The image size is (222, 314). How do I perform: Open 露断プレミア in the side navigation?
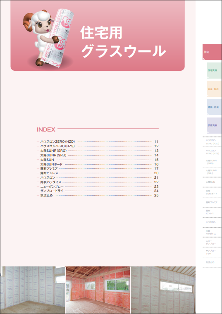(x=212, y=202)
